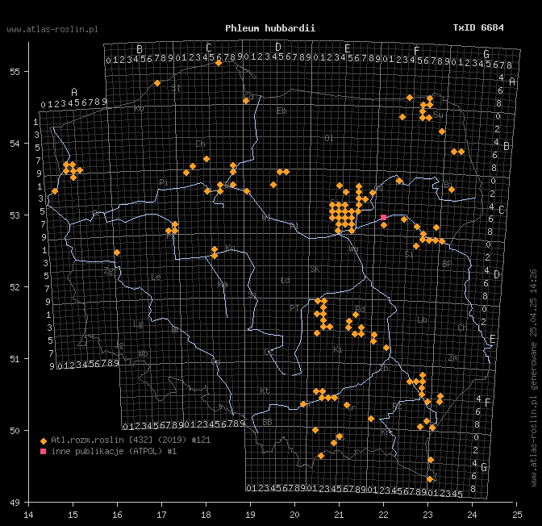Screen dimensions: 542x526
Task: Click the map title Phleum hubbardii
Action: [x=270, y=28]
